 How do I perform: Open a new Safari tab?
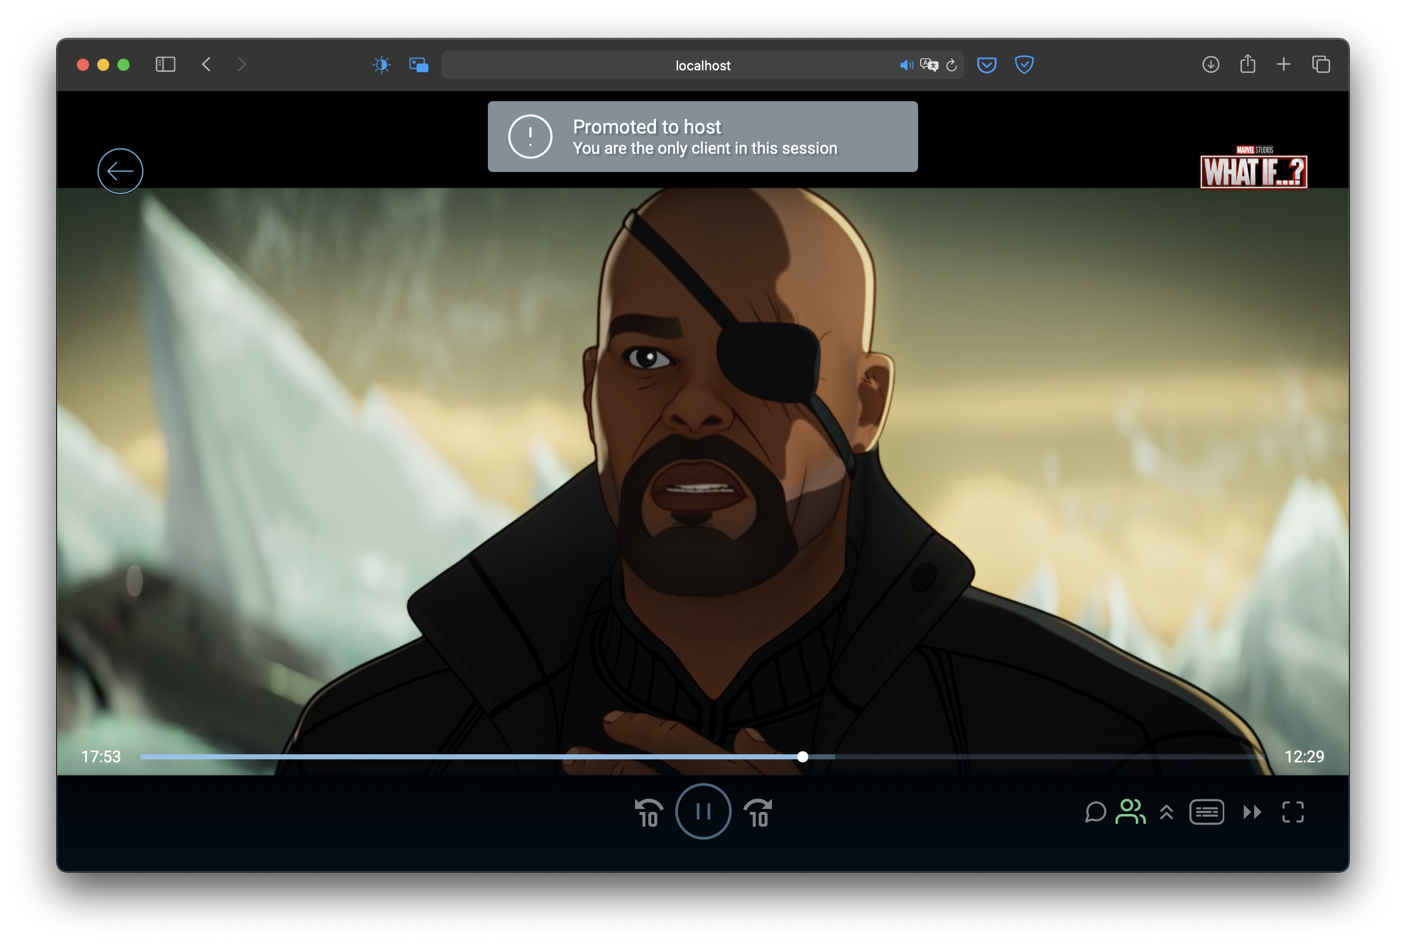tap(1284, 65)
